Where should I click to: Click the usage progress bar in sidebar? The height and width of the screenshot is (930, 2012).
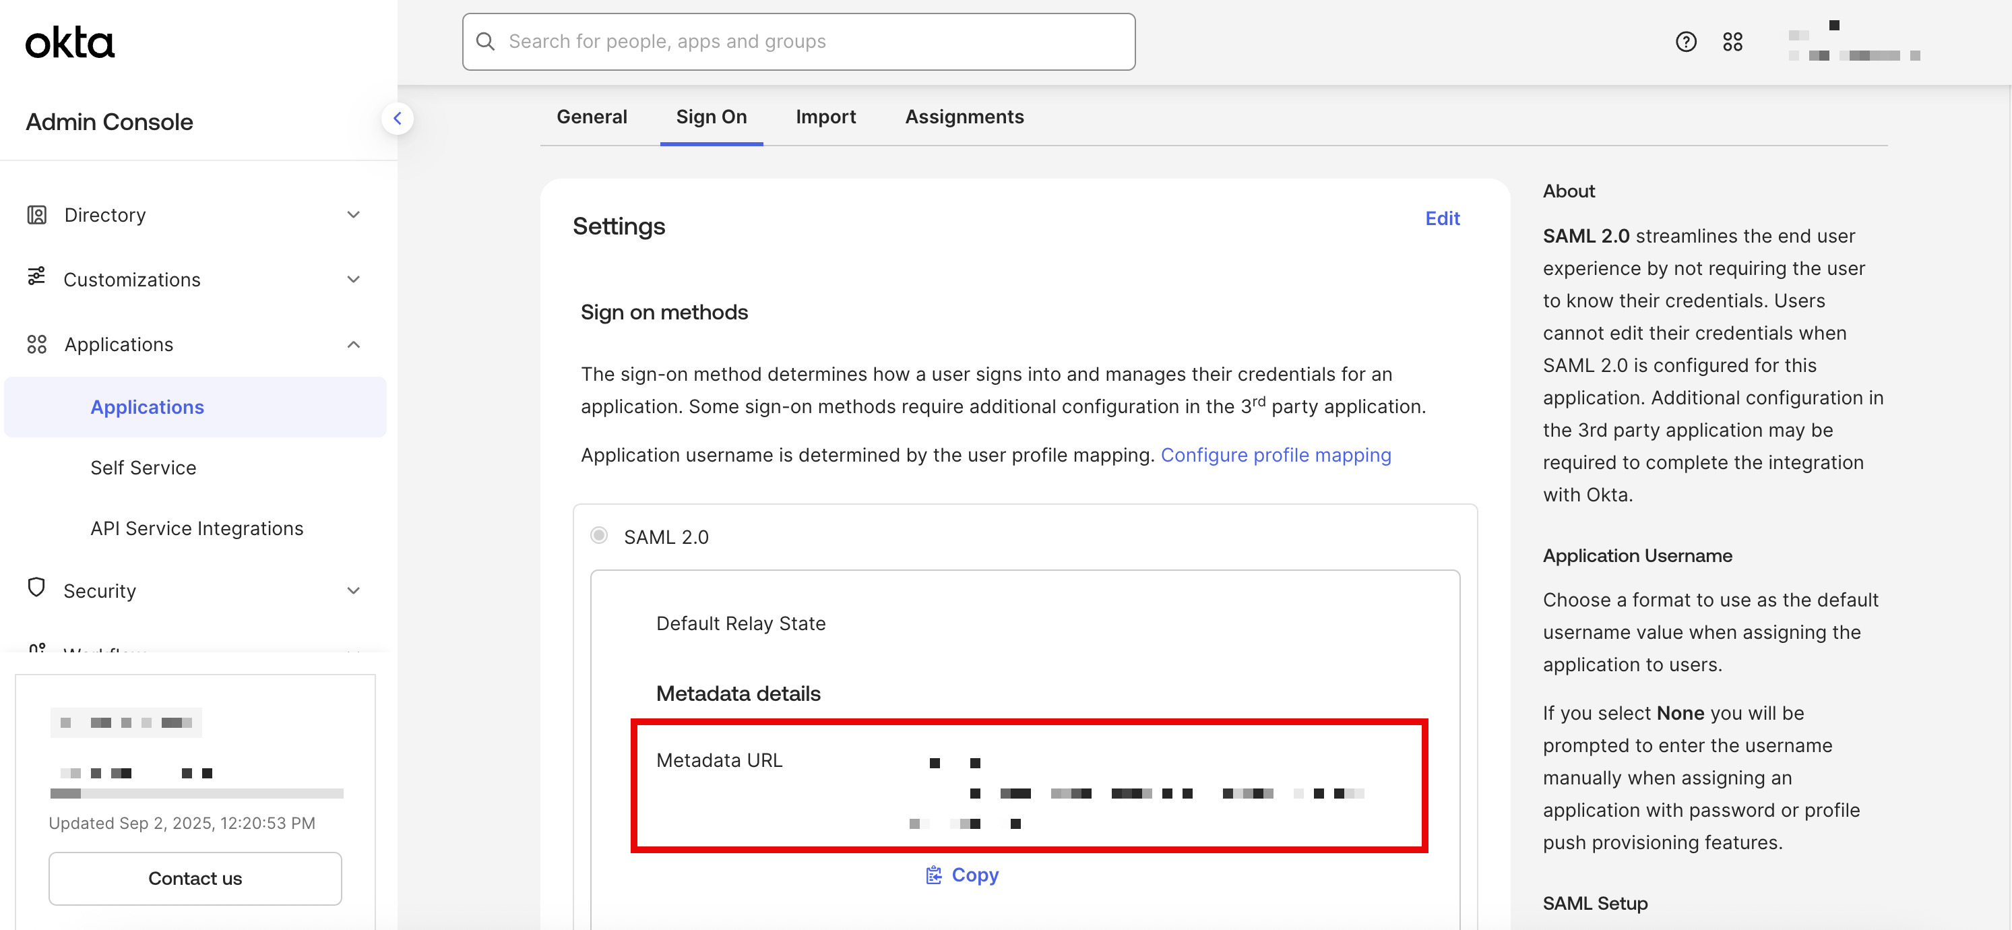click(x=197, y=793)
